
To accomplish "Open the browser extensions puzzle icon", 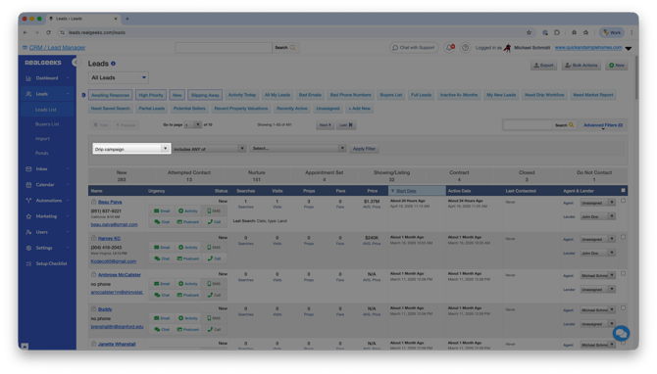I will (557, 32).
